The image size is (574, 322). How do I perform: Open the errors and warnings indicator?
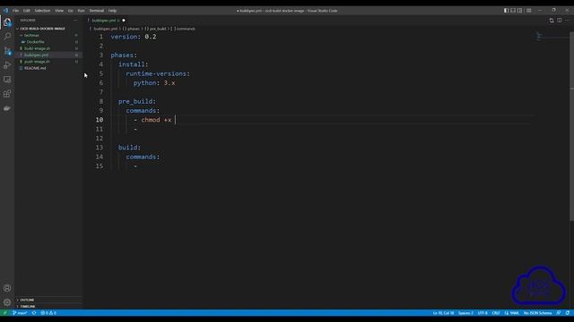[48, 313]
